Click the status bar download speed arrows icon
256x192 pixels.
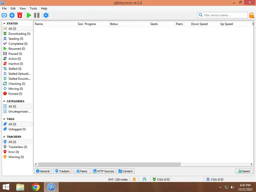tap(154, 179)
